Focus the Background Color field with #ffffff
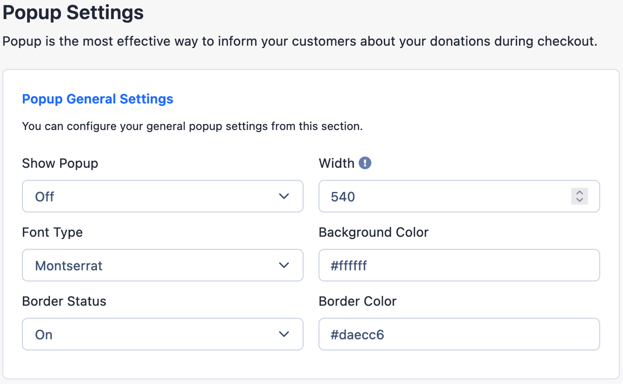Screen dimensions: 623x384 [459, 265]
